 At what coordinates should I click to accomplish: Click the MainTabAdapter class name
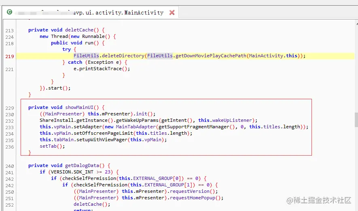(x=136, y=127)
